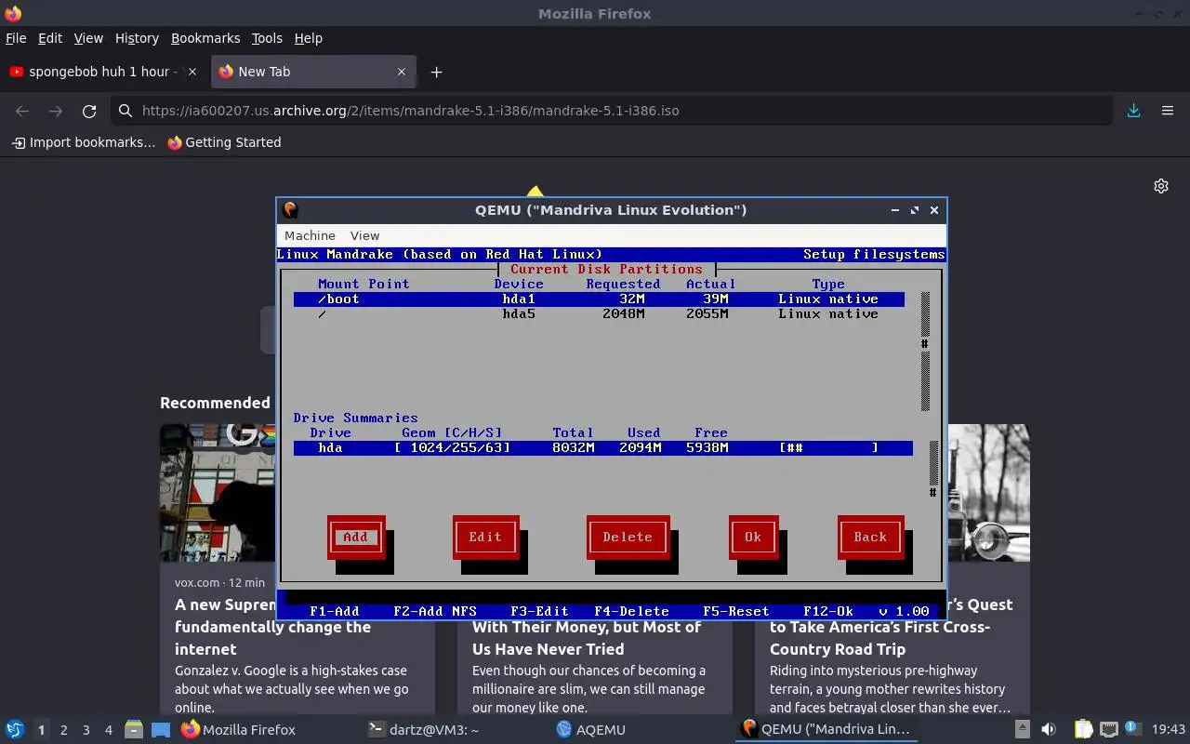
Task: Click the Back button in the installer
Action: 870,537
